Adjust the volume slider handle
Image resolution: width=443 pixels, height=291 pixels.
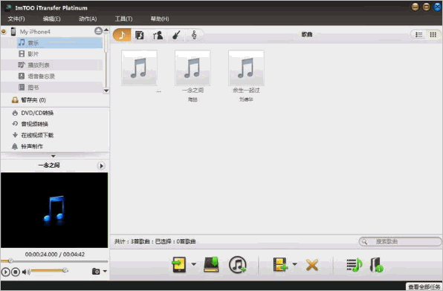(65, 270)
